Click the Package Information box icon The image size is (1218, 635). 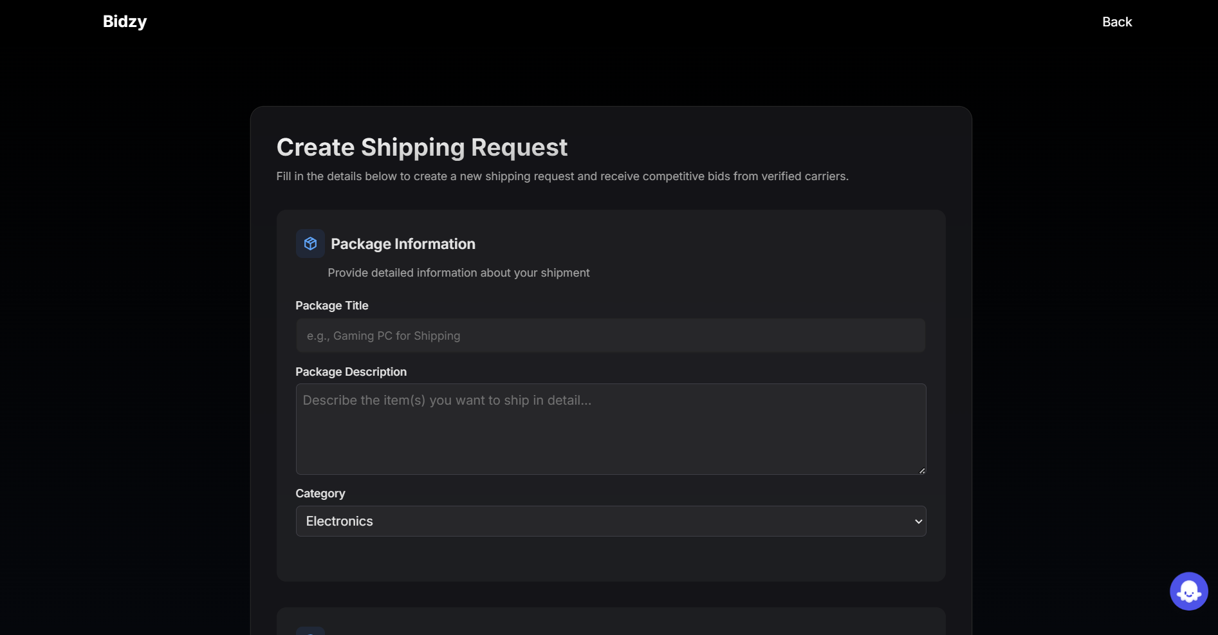coord(310,244)
